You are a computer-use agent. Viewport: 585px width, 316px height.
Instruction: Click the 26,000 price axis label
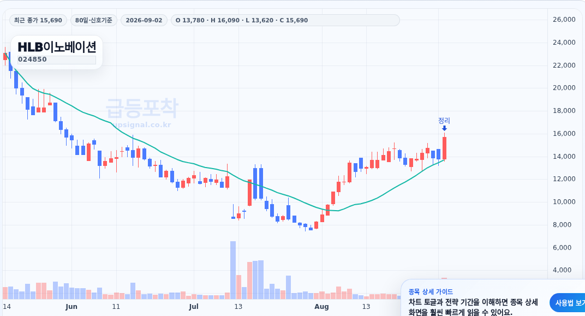(564, 20)
